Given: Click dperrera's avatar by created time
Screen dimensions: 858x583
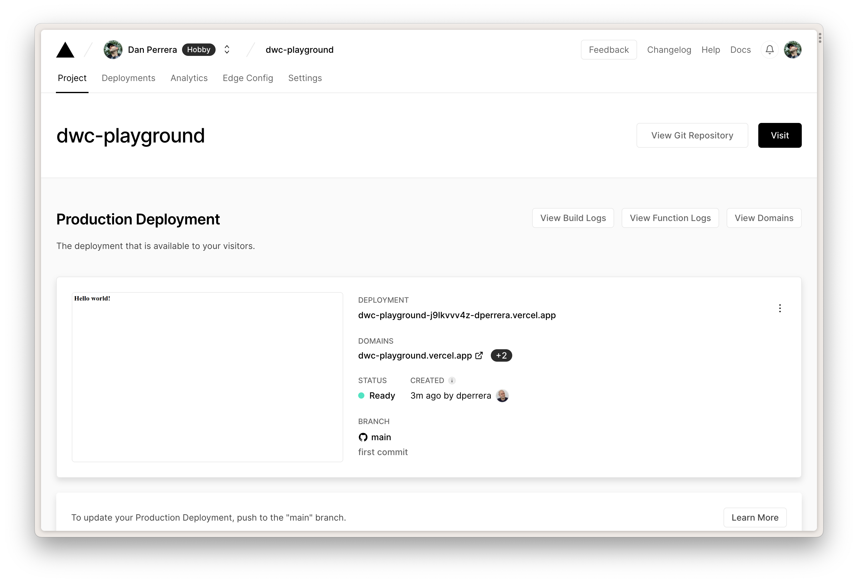Looking at the screenshot, I should 502,395.
